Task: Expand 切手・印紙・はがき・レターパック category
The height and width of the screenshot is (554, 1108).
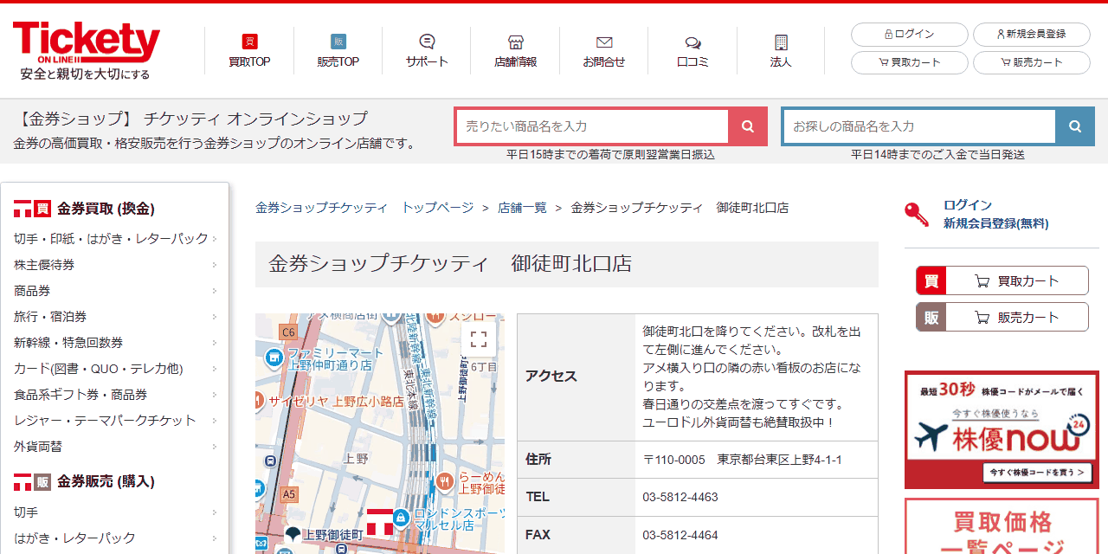Action: (x=115, y=238)
